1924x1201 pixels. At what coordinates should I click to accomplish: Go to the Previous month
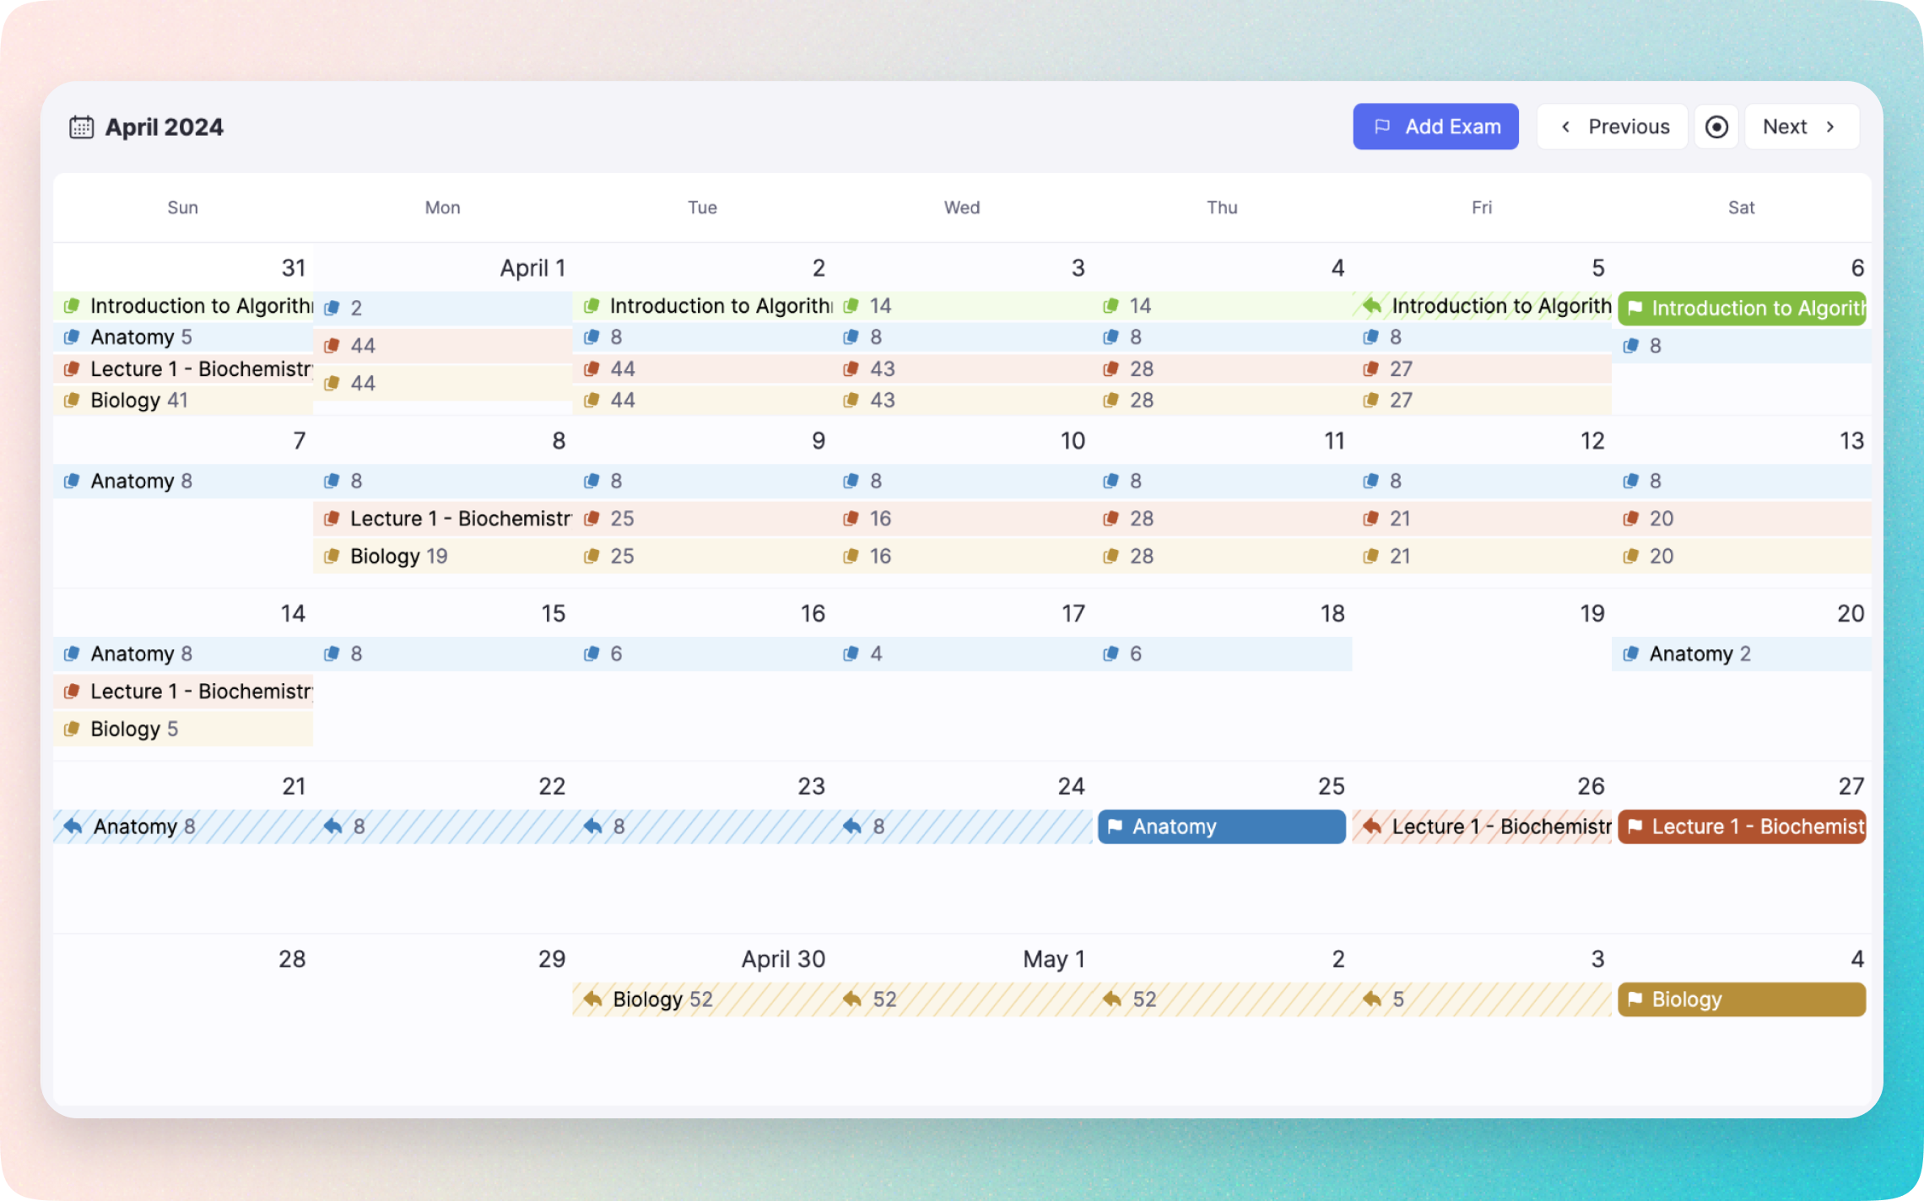[1612, 127]
